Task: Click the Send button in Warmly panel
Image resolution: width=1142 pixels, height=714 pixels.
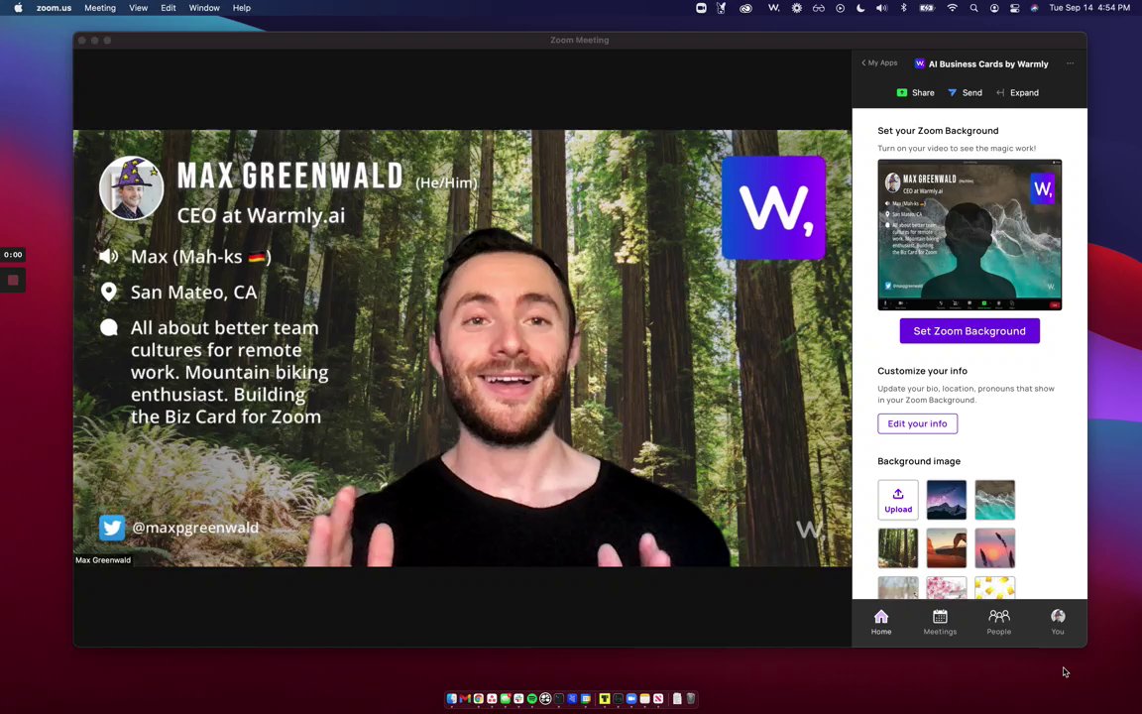Action: 965,92
